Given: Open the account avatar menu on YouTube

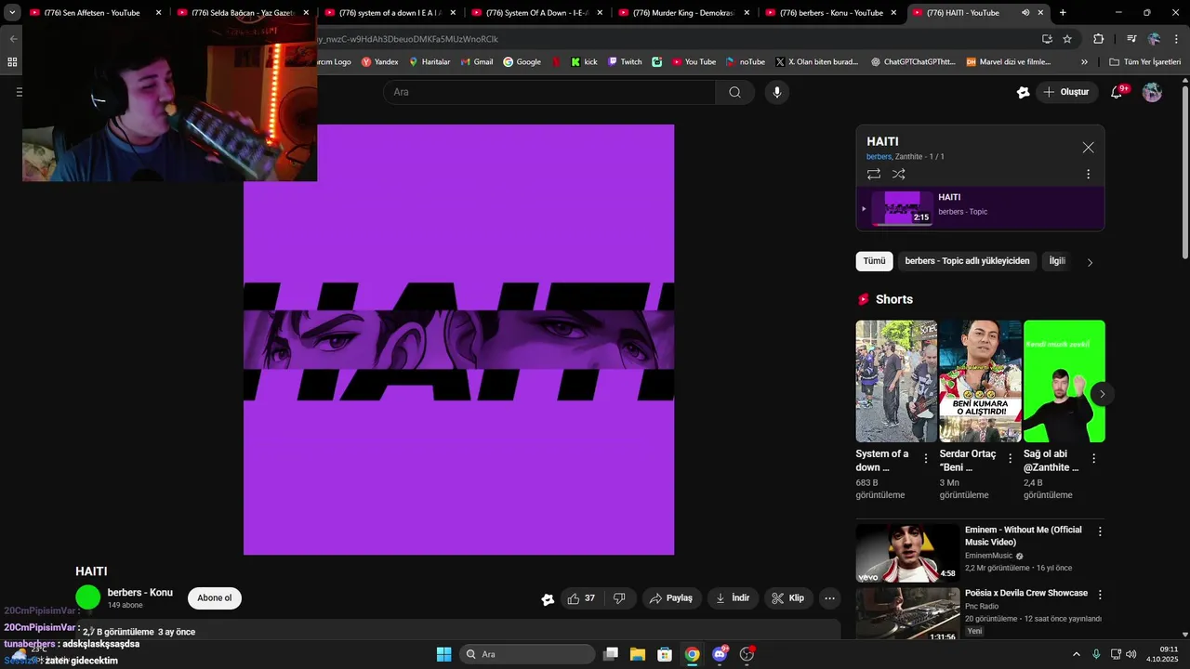Looking at the screenshot, I should (x=1152, y=92).
